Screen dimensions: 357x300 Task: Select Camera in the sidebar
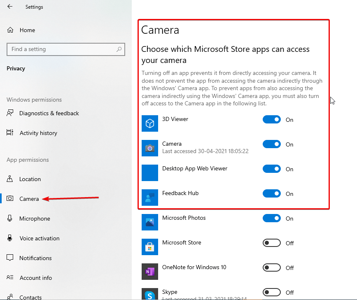[x=29, y=199]
